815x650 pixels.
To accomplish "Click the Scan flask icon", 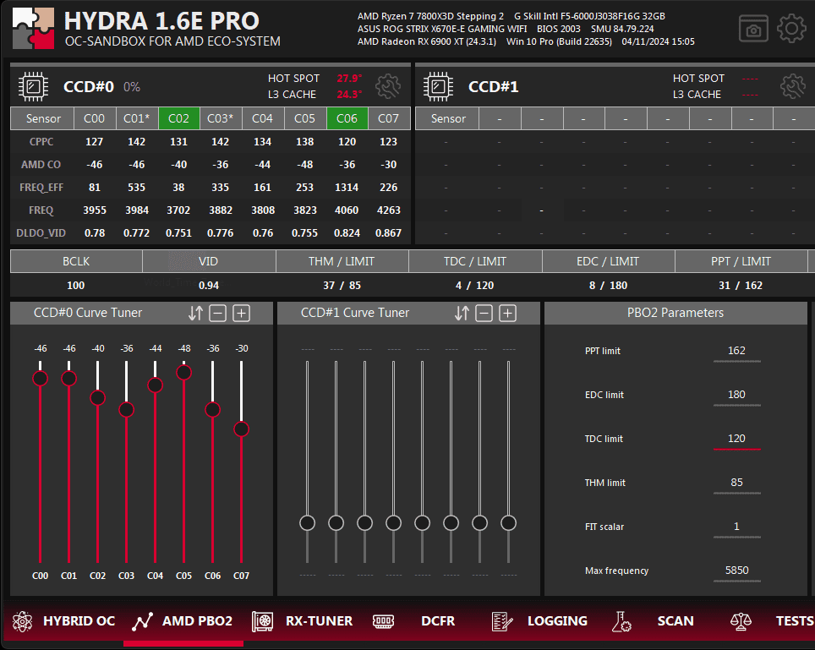I will click(621, 621).
